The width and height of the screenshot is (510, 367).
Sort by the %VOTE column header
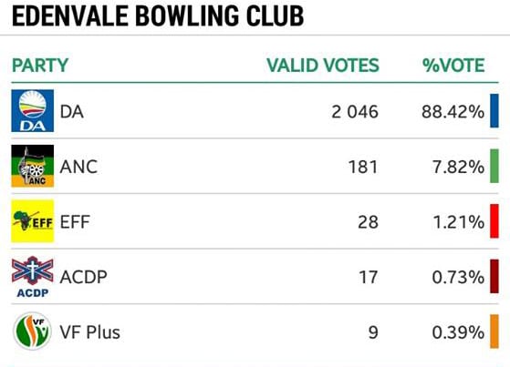tap(453, 66)
